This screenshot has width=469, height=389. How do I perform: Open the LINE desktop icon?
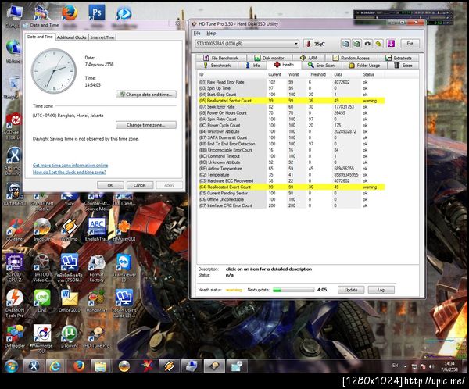pyautogui.click(x=42, y=301)
